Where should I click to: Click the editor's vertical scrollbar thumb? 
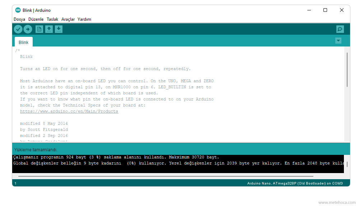(347, 70)
